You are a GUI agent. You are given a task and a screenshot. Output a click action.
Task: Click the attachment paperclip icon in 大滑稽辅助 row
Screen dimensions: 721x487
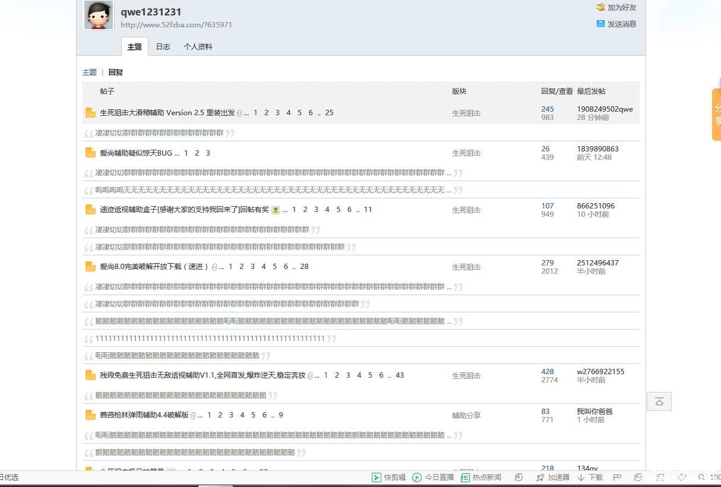pyautogui.click(x=239, y=113)
